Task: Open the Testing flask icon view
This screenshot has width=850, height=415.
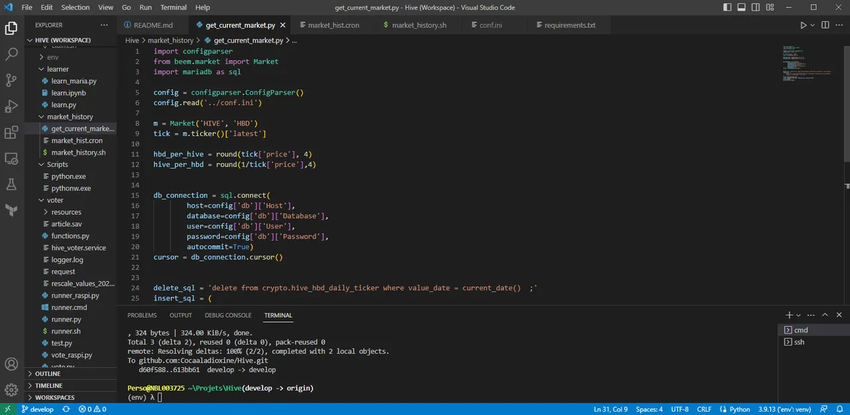Action: coord(11,184)
